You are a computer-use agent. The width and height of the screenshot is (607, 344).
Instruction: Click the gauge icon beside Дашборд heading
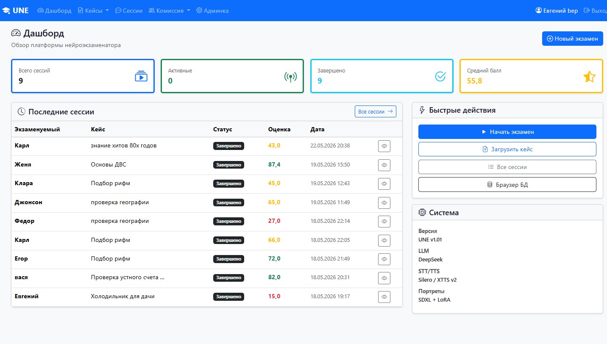[x=16, y=33]
